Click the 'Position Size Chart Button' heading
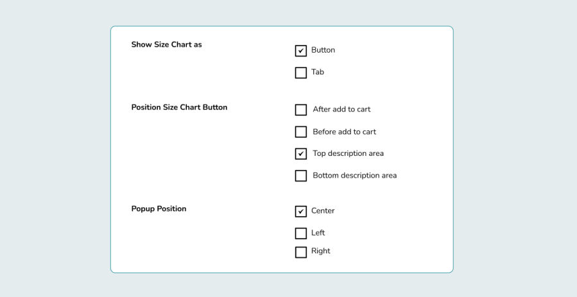Viewport: 577px width, 297px height. (179, 107)
